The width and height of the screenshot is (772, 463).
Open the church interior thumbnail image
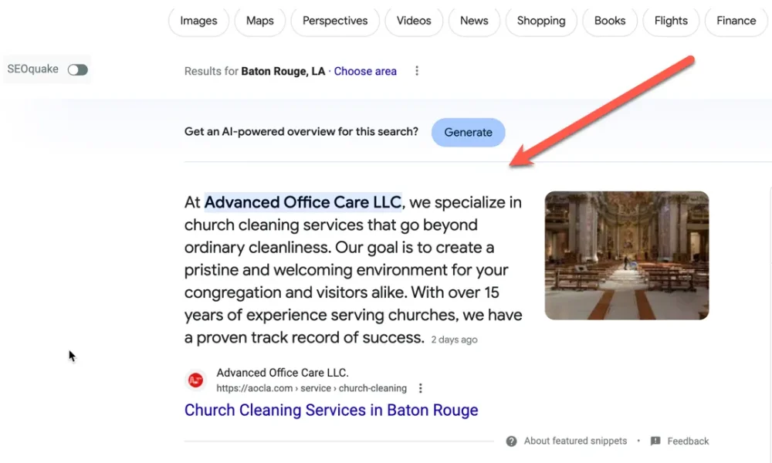click(x=627, y=255)
